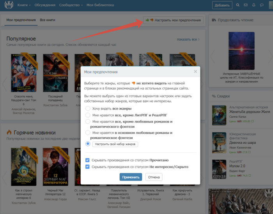Click cart icon next to Излом 2.0 price
273x214 pixels.
click(250, 176)
